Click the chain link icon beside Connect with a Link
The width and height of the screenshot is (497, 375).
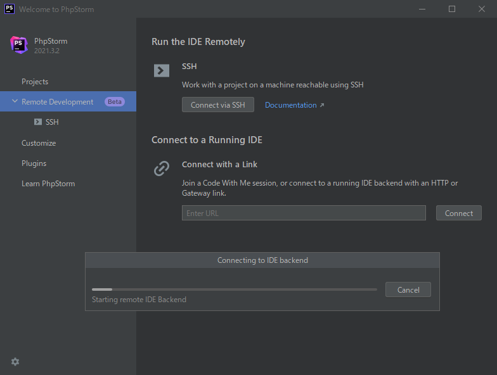click(162, 168)
